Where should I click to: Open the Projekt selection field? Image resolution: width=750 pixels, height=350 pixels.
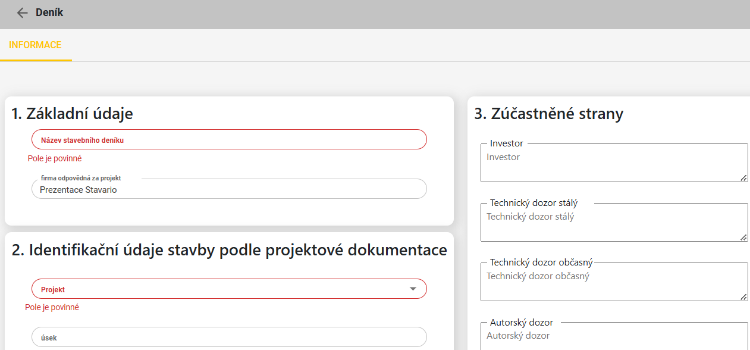[220, 289]
